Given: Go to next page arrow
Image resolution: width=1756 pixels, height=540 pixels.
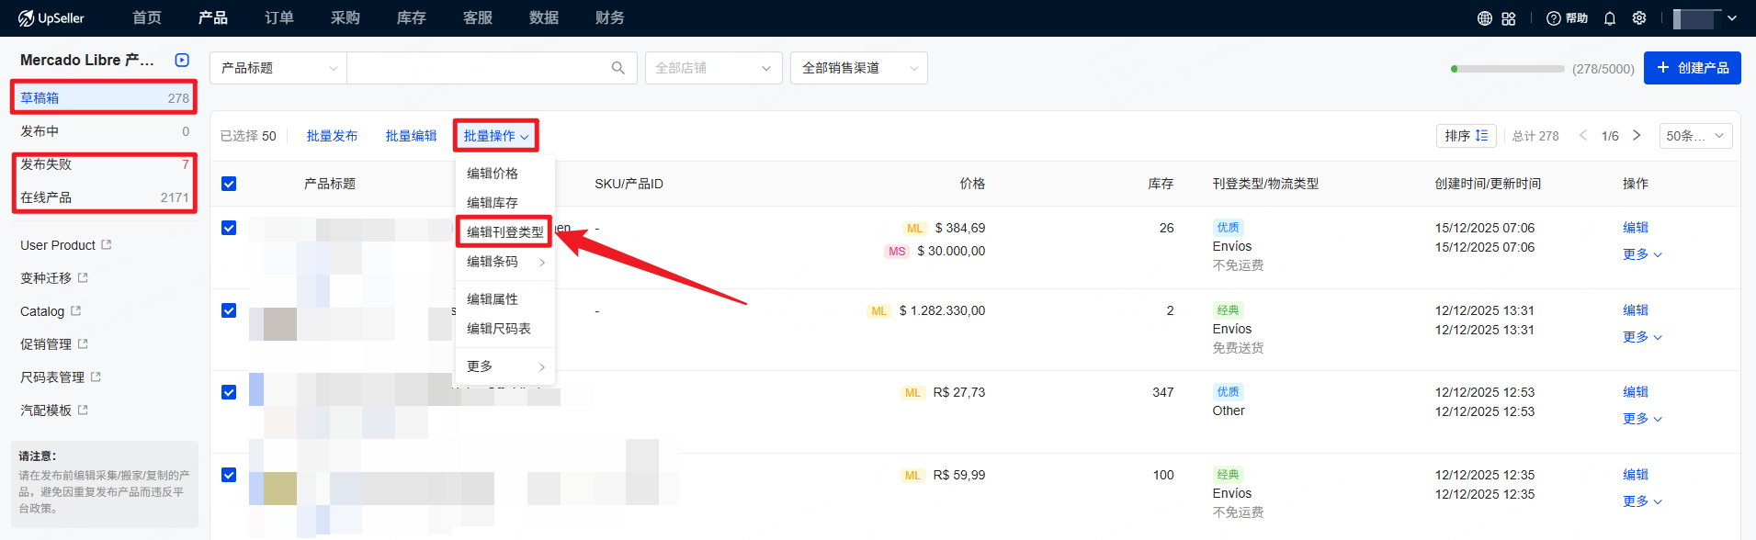Looking at the screenshot, I should click(x=1637, y=136).
